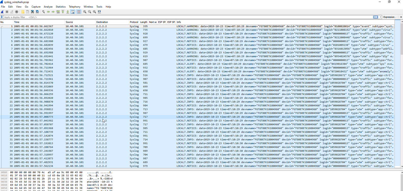Click into the display filter field
The height and width of the screenshot is (191, 403).
[188, 17]
